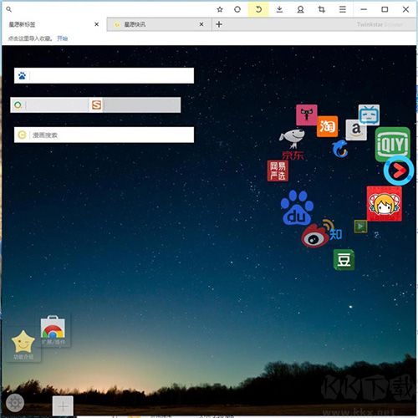Focus the Baidu search input field
The height and width of the screenshot is (418, 418).
104,75
